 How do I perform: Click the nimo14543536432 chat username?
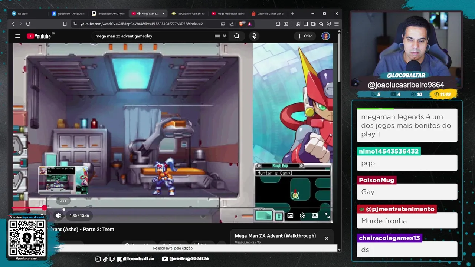[389, 151]
